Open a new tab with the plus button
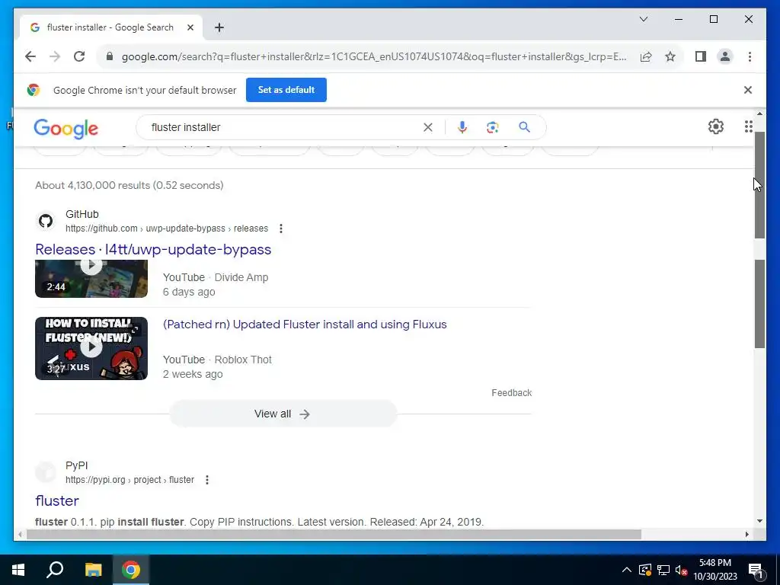This screenshot has height=585, width=780. click(219, 27)
